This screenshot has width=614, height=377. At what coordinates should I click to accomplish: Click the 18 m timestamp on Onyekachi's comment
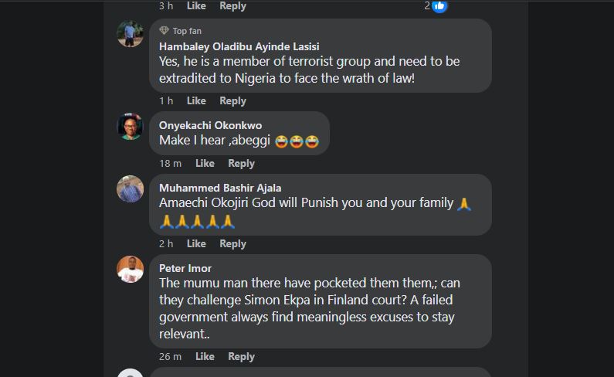click(170, 163)
